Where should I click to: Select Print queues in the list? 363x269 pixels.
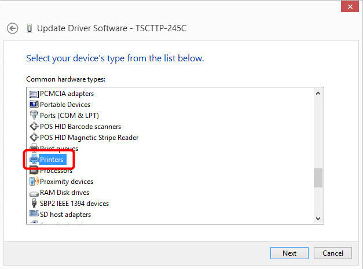point(58,149)
